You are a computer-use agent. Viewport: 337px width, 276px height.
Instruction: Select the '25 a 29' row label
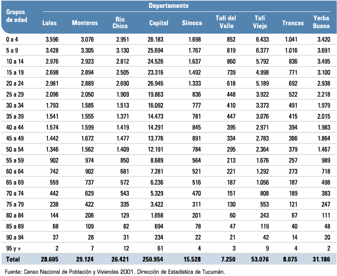tap(15, 94)
